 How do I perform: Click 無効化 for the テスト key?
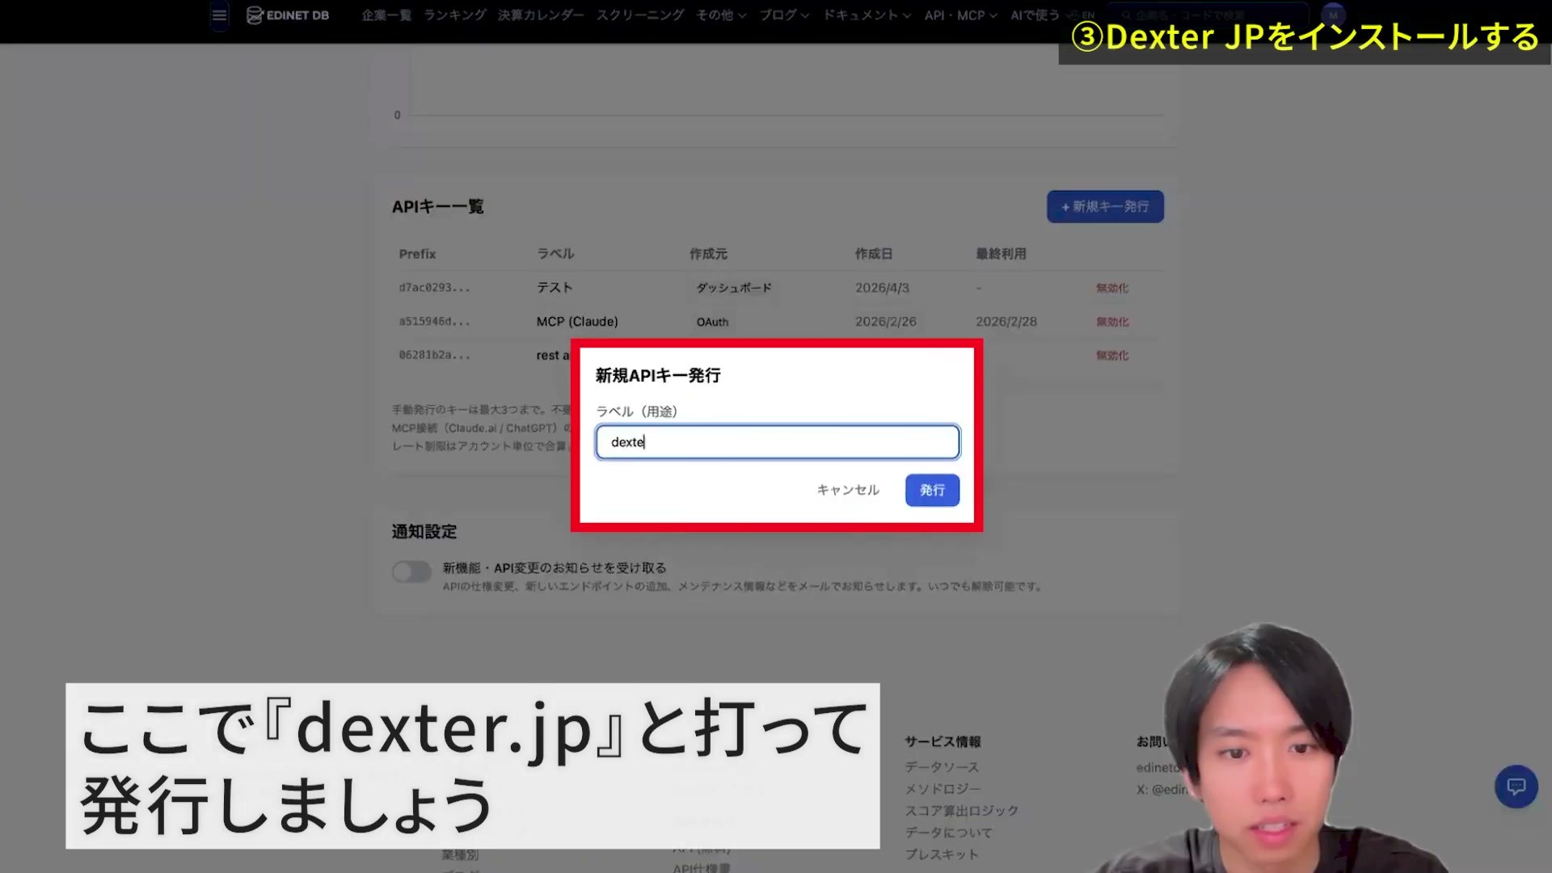point(1112,288)
